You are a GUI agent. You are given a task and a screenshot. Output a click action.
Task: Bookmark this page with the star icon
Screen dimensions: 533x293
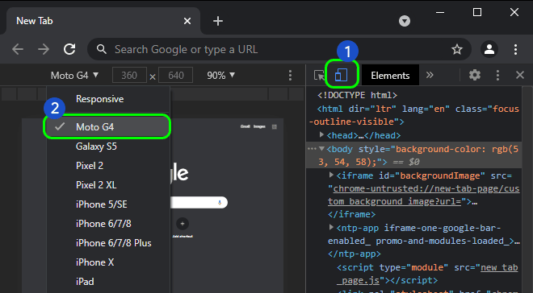click(x=457, y=49)
